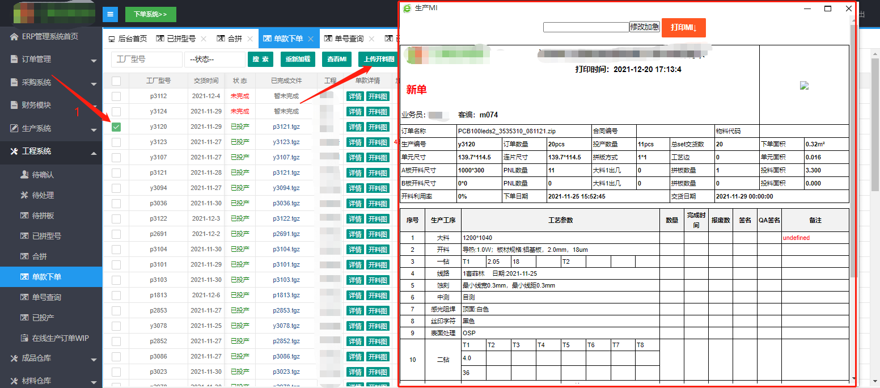The width and height of the screenshot is (880, 388).
Task: Click the home icon beside ERP管理系统首页
Action: click(x=14, y=37)
